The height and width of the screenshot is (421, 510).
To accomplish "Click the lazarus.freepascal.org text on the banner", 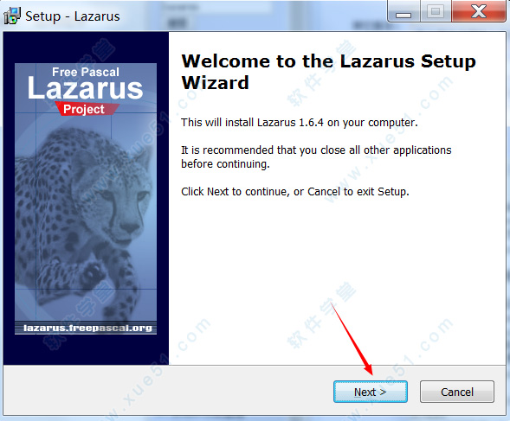I will click(x=87, y=329).
